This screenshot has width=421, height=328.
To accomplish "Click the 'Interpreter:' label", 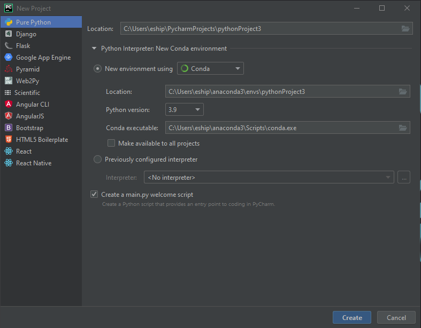I will (x=121, y=178).
